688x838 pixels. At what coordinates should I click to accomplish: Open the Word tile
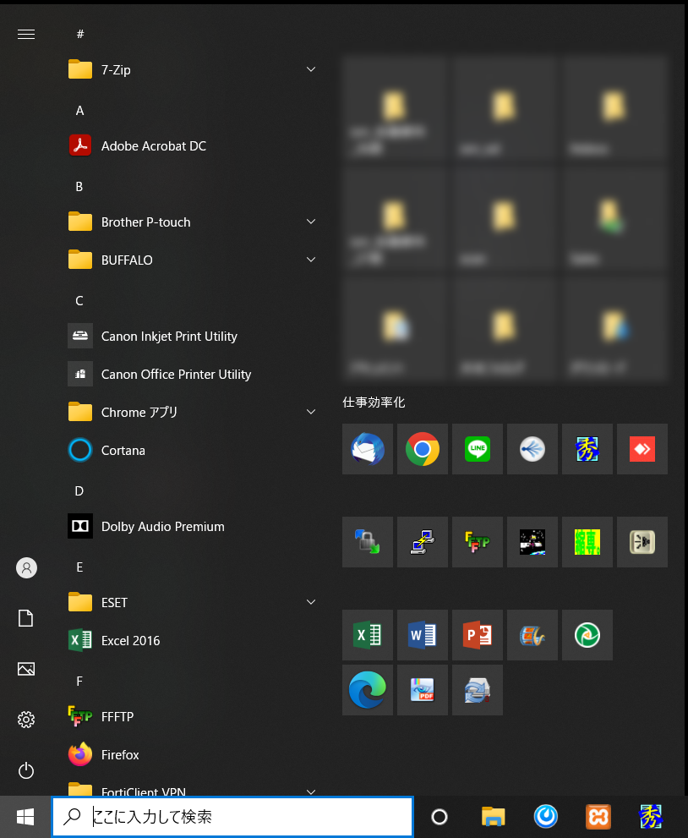tap(423, 635)
